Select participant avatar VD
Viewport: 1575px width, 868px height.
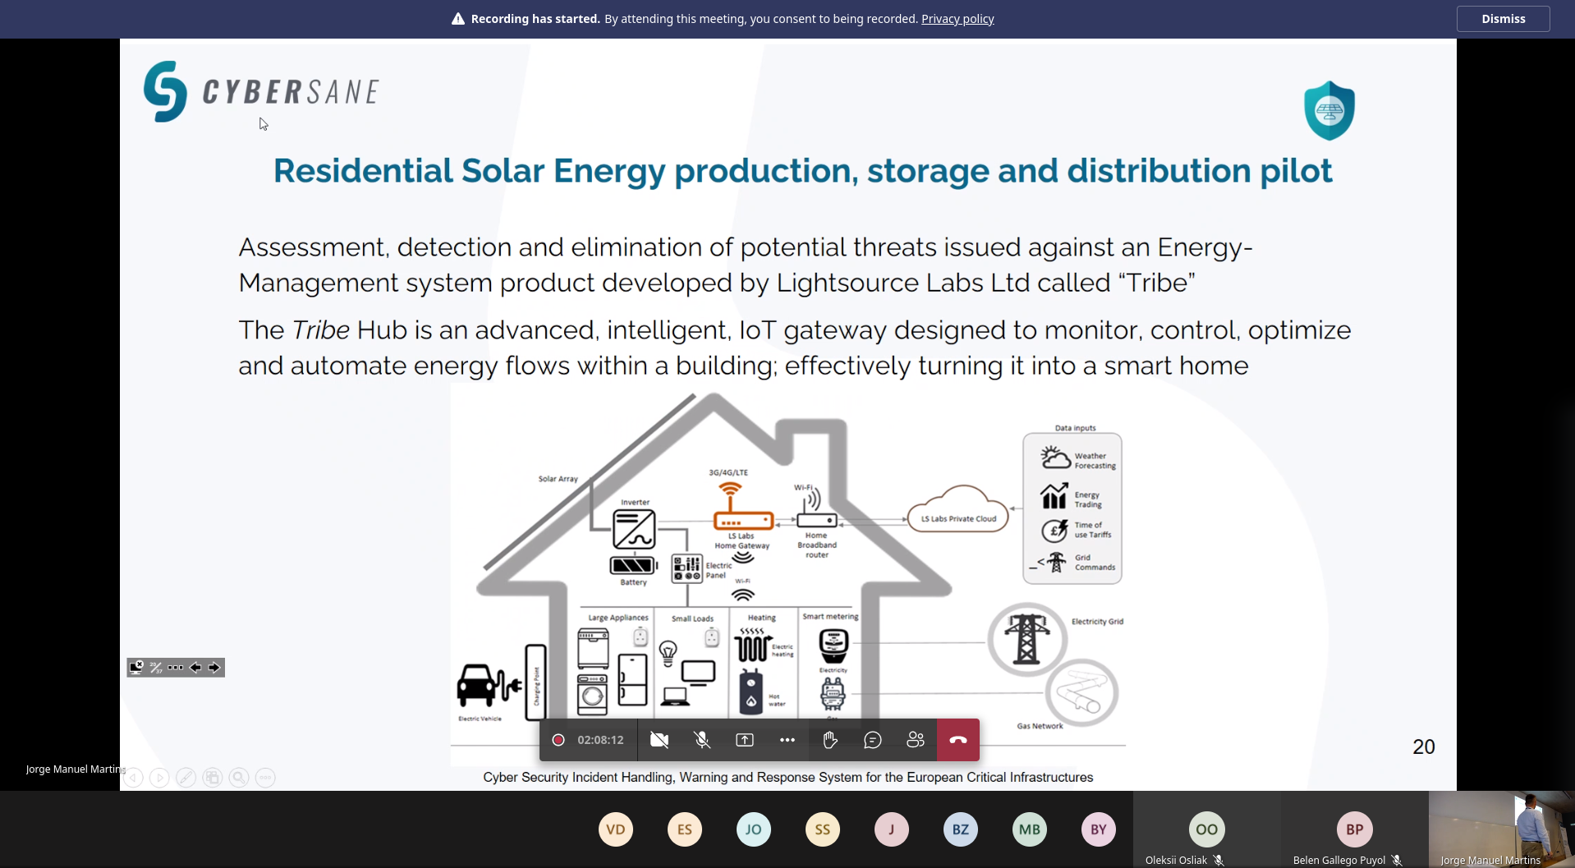click(616, 829)
